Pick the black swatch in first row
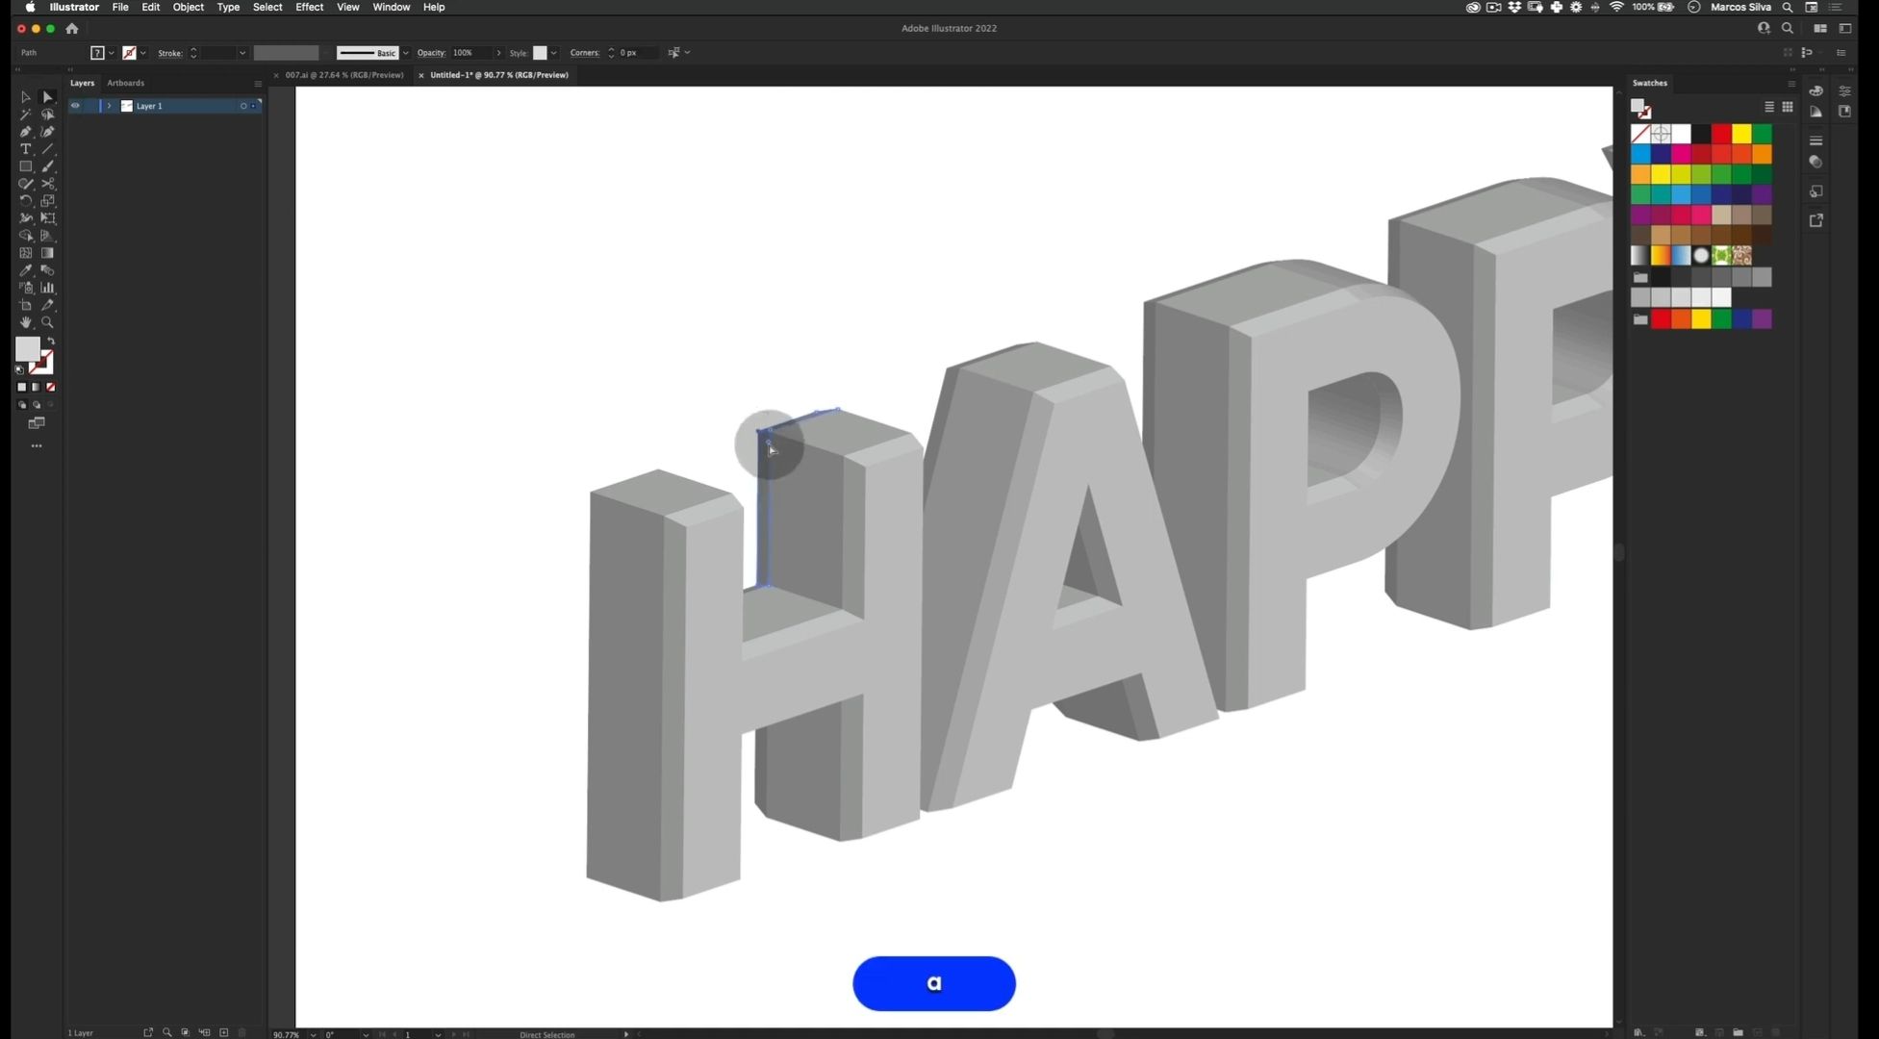This screenshot has width=1879, height=1039. click(x=1701, y=134)
